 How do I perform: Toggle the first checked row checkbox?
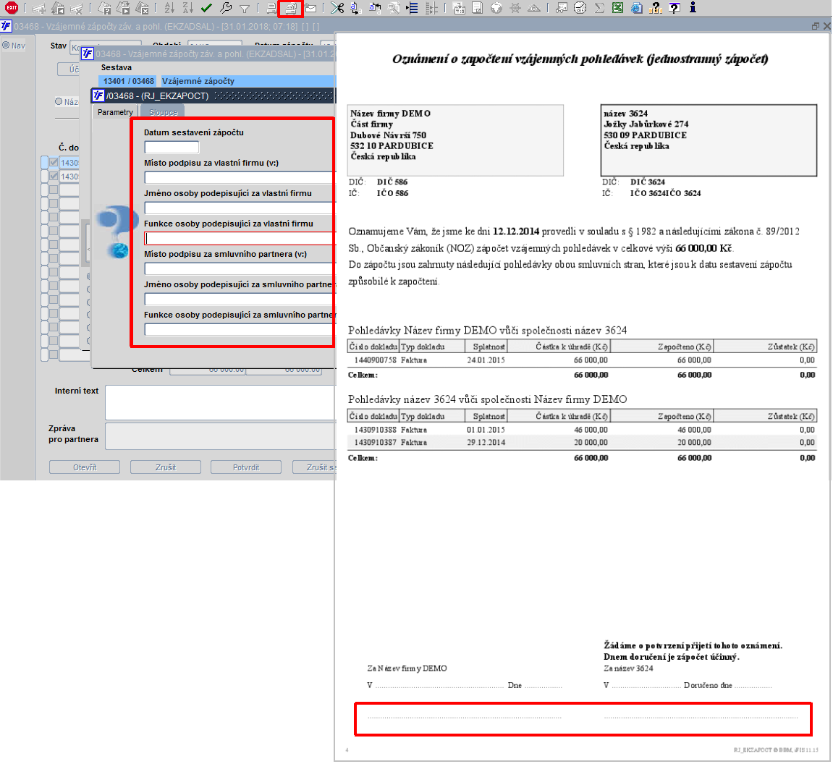click(54, 162)
